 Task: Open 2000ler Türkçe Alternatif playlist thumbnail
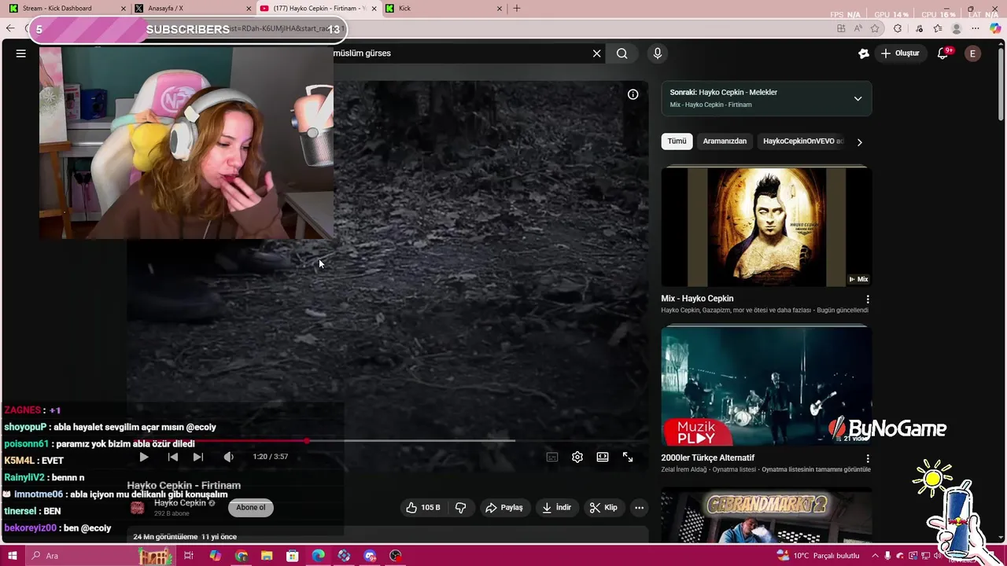pos(766,386)
